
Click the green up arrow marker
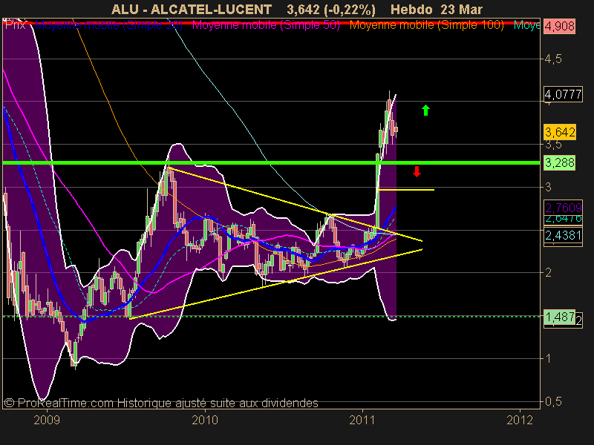point(425,110)
